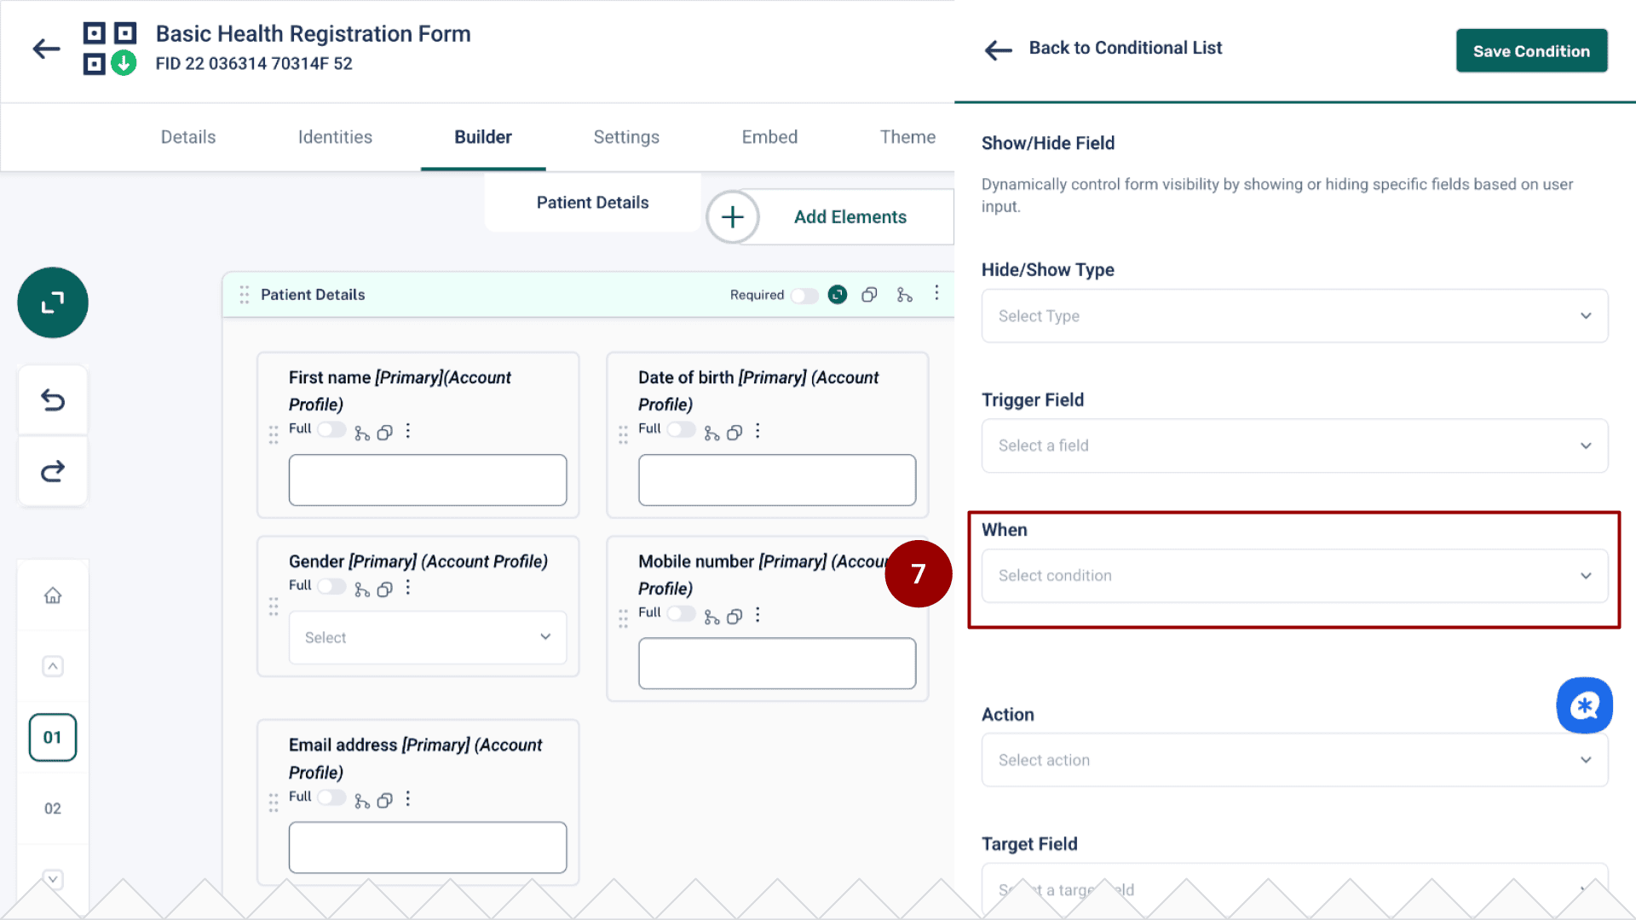Click the Add Elements plus button
1636x920 pixels.
click(732, 216)
